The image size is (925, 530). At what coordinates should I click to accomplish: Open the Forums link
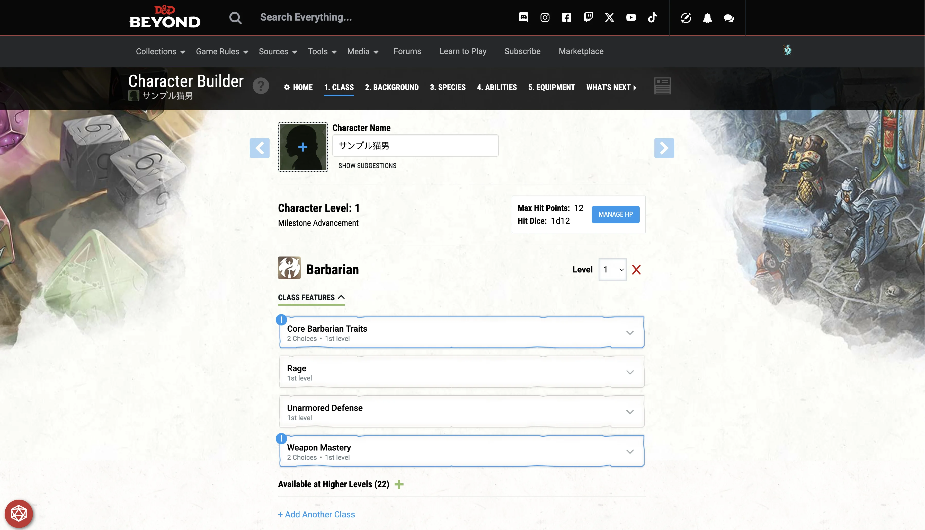click(407, 51)
